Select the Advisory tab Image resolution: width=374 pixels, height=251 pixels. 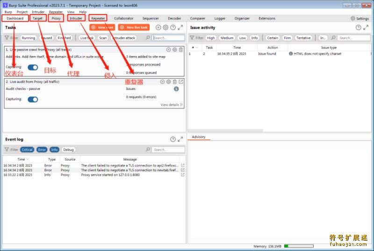pyautogui.click(x=198, y=137)
